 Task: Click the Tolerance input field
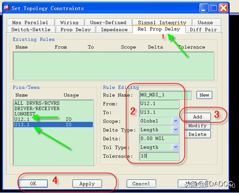tap(159, 156)
